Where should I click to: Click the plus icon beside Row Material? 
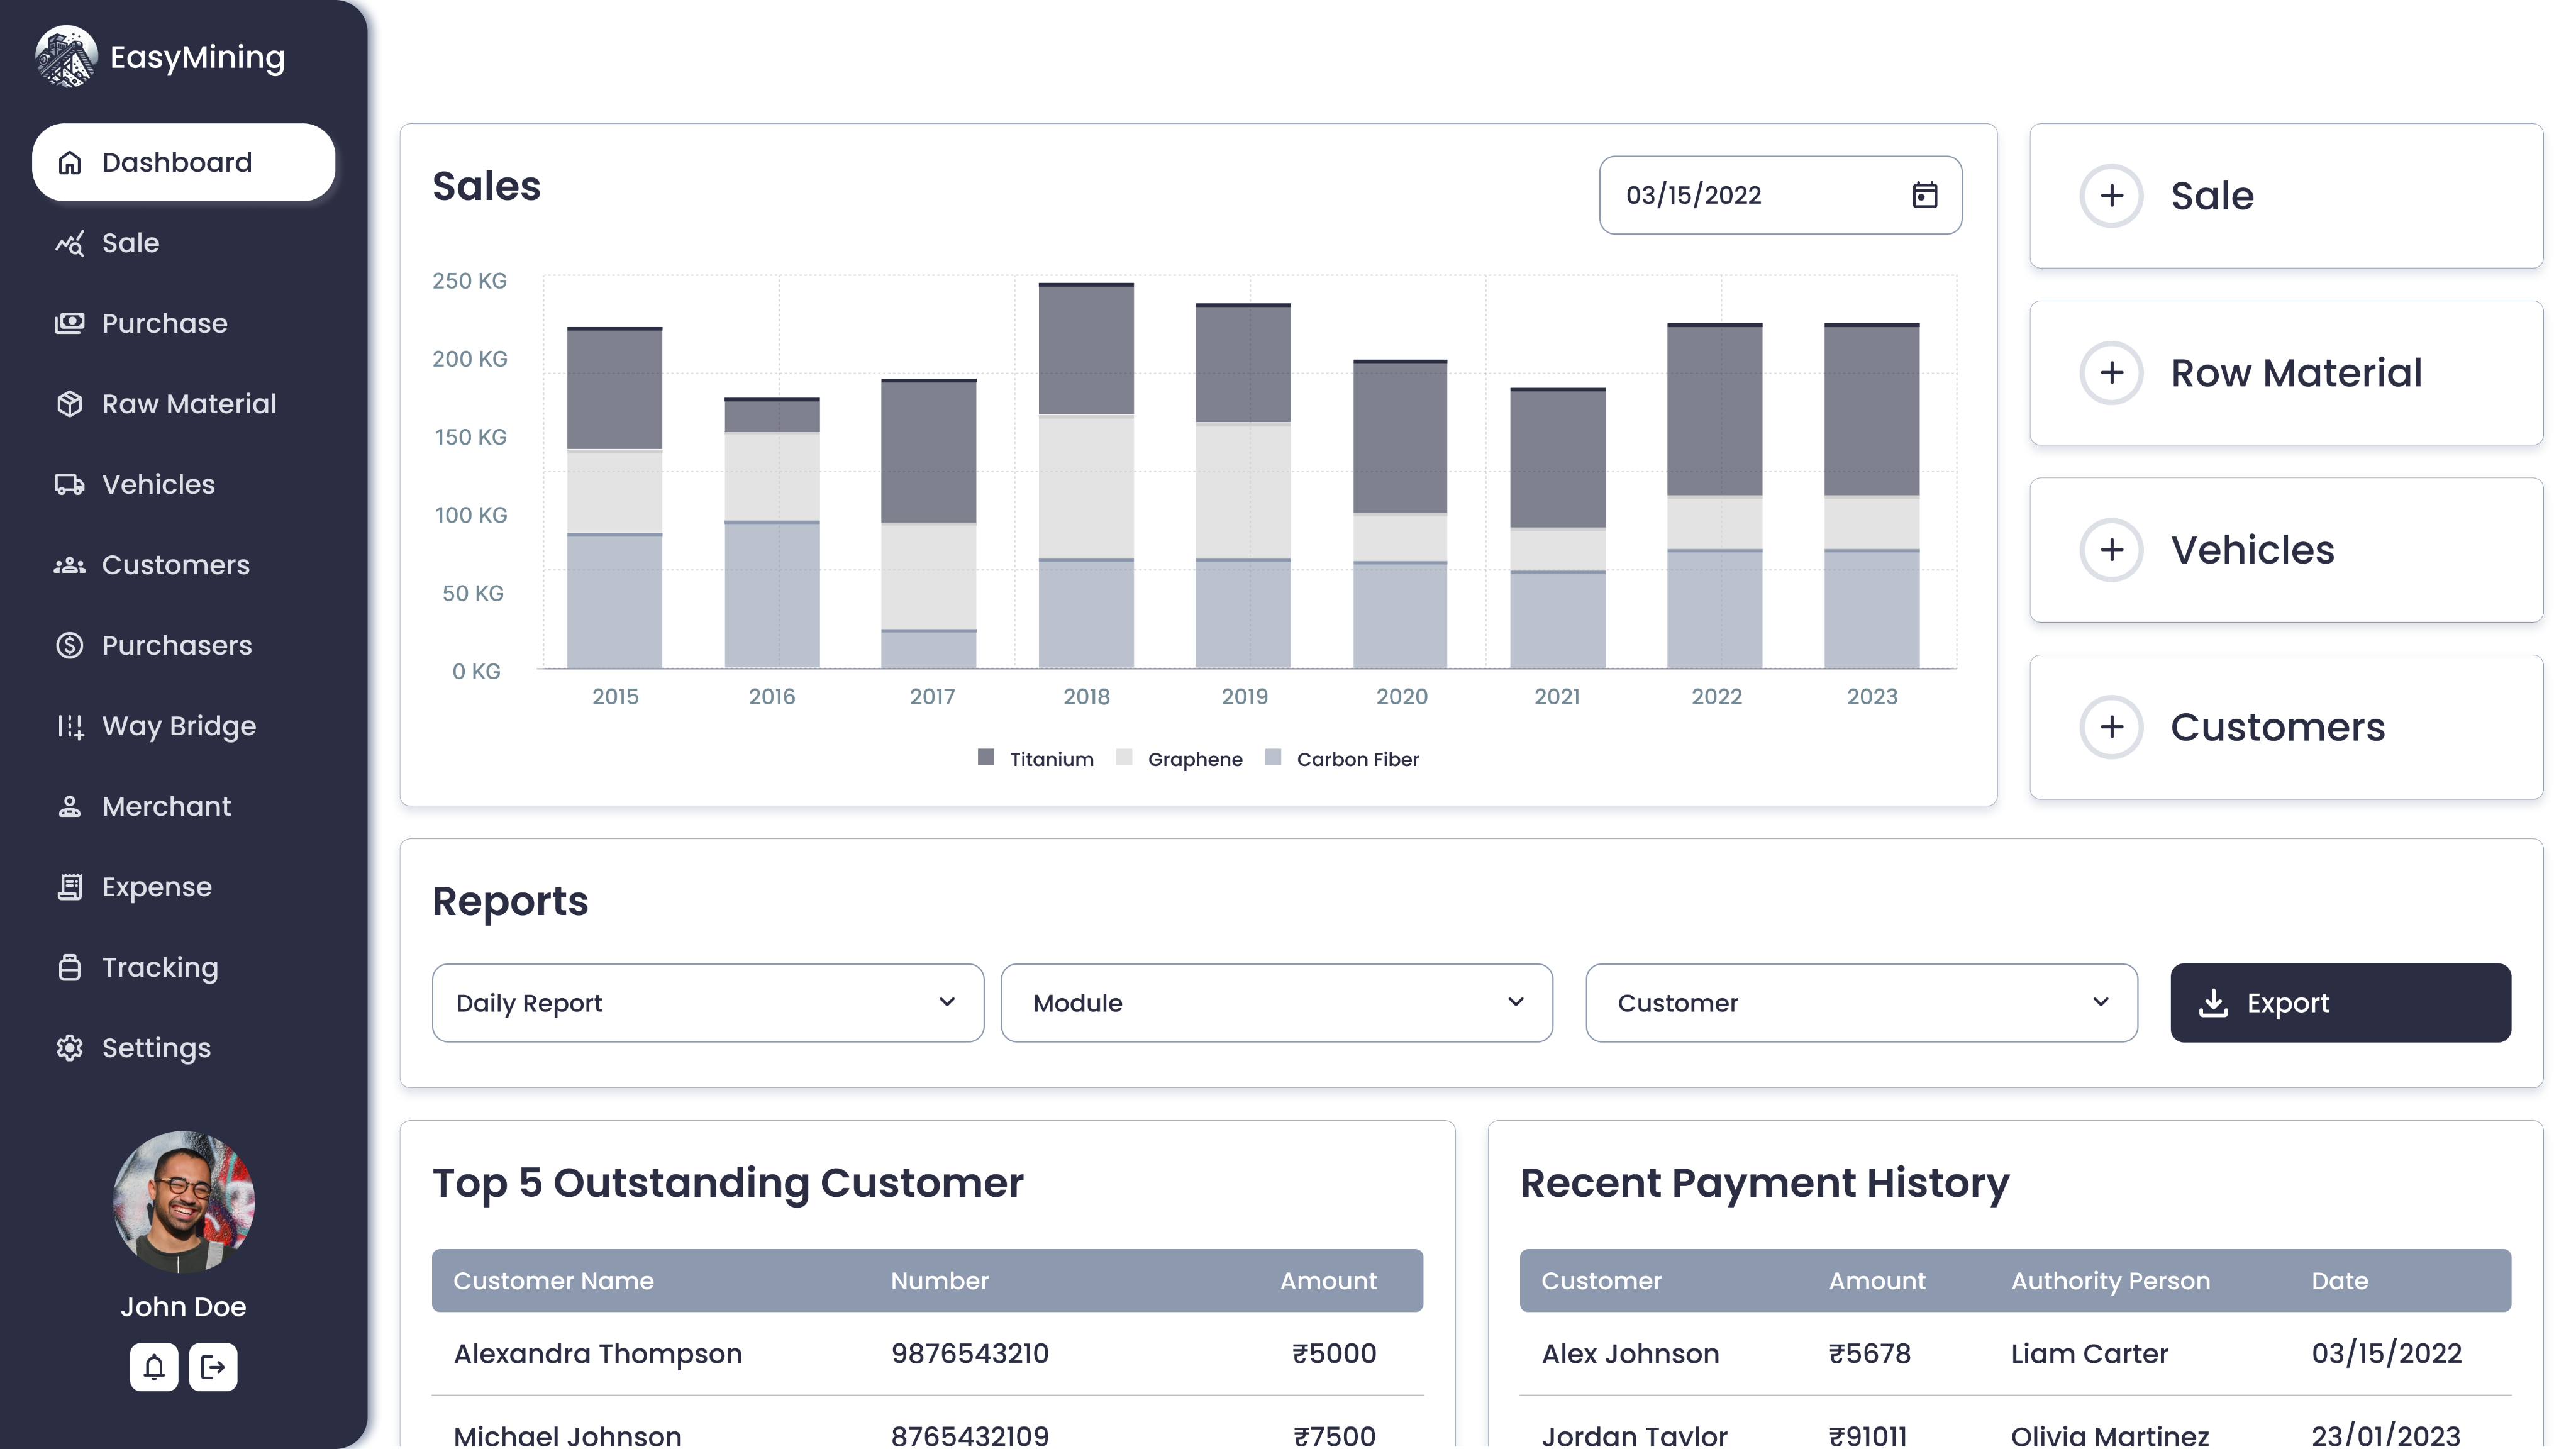pyautogui.click(x=2111, y=373)
